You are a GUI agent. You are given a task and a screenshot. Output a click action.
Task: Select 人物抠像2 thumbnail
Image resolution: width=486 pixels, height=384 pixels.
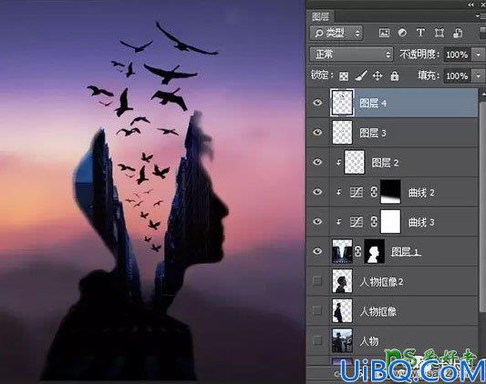[342, 281]
